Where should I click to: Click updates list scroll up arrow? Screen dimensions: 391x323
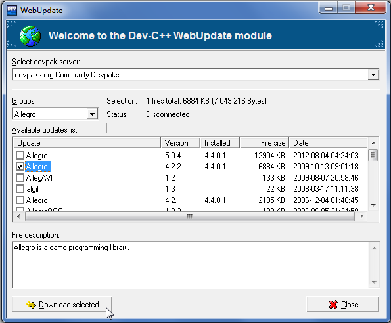coord(373,143)
